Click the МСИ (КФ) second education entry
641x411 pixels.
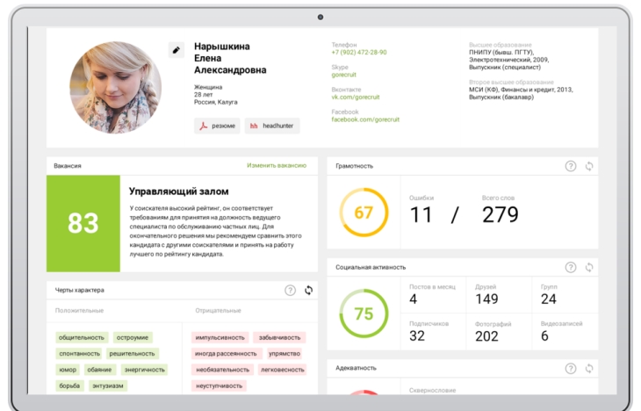(521, 93)
